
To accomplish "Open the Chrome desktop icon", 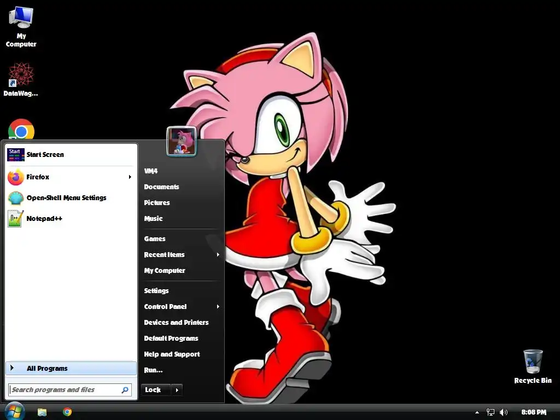I will (21, 130).
